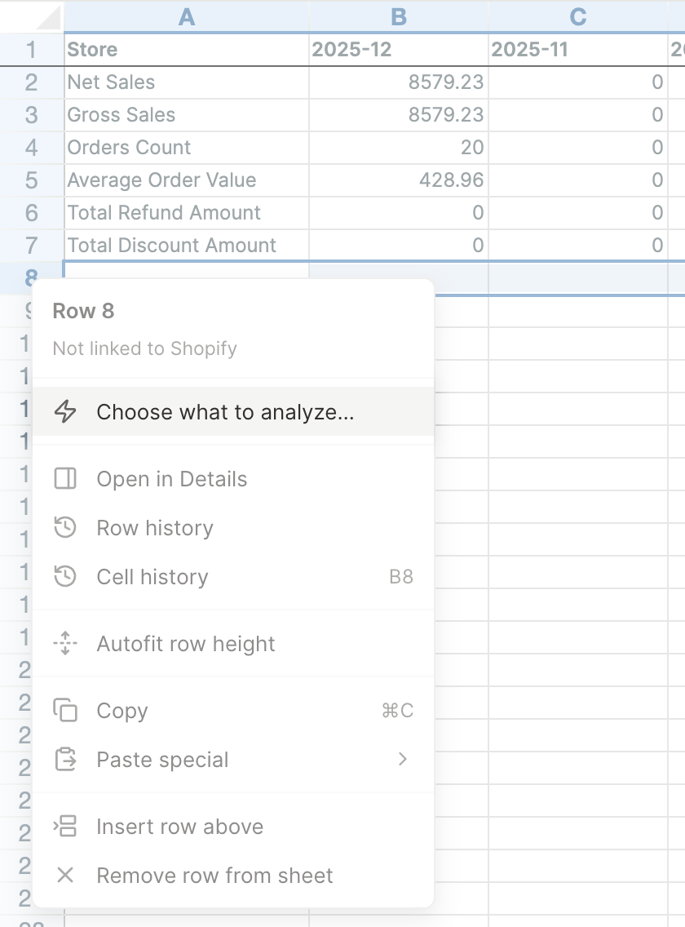The width and height of the screenshot is (685, 927).
Task: Click the Not linked to Shopify label
Action: tap(145, 348)
